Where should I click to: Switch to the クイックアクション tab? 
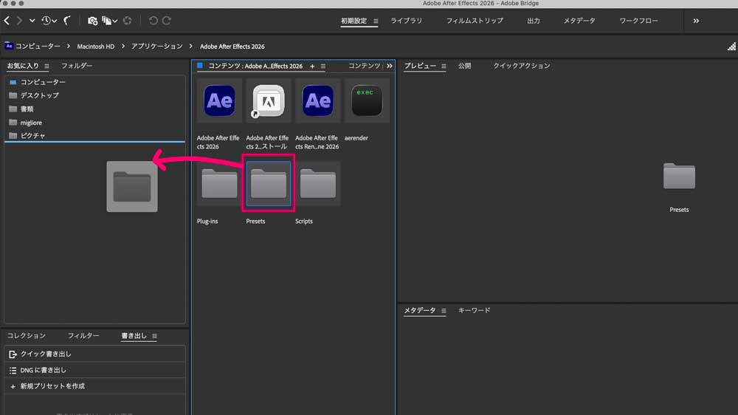(522, 66)
